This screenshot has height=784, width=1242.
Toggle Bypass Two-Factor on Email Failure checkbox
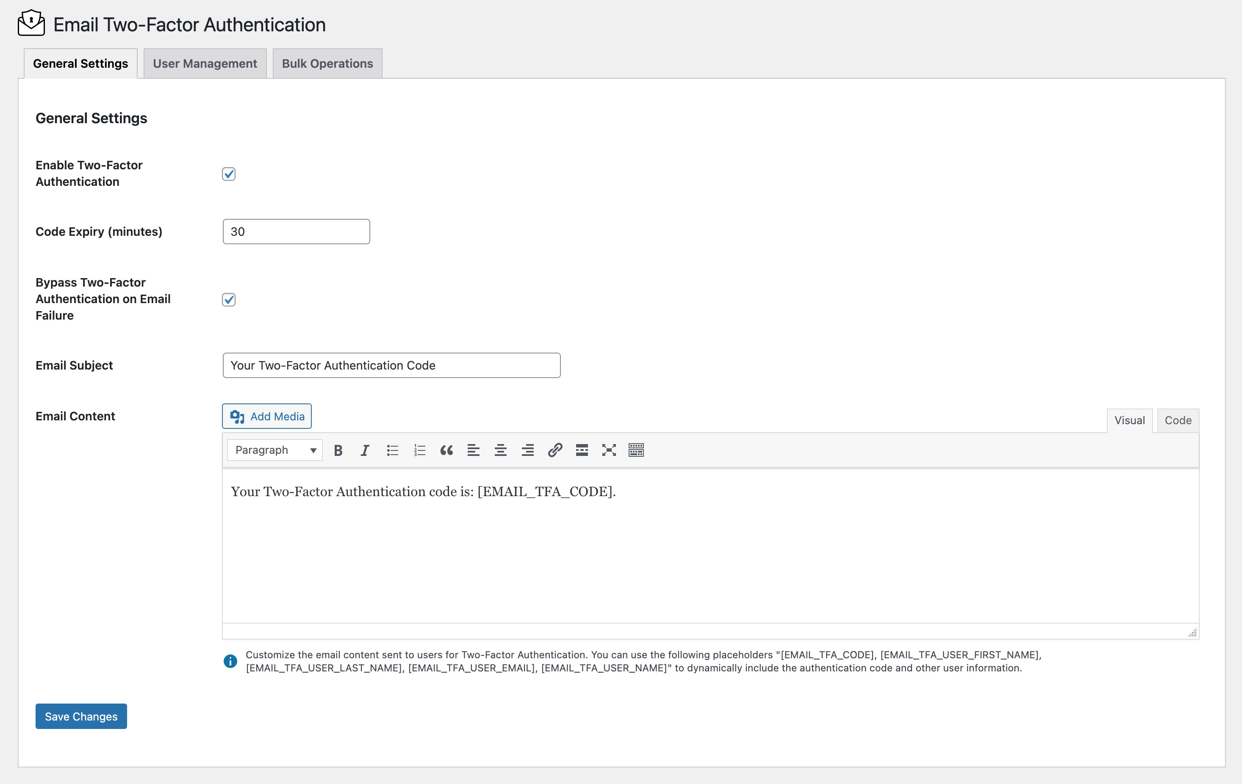[228, 299]
